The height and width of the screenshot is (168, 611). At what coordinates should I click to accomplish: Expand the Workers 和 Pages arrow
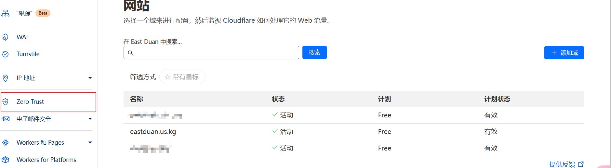(x=90, y=142)
